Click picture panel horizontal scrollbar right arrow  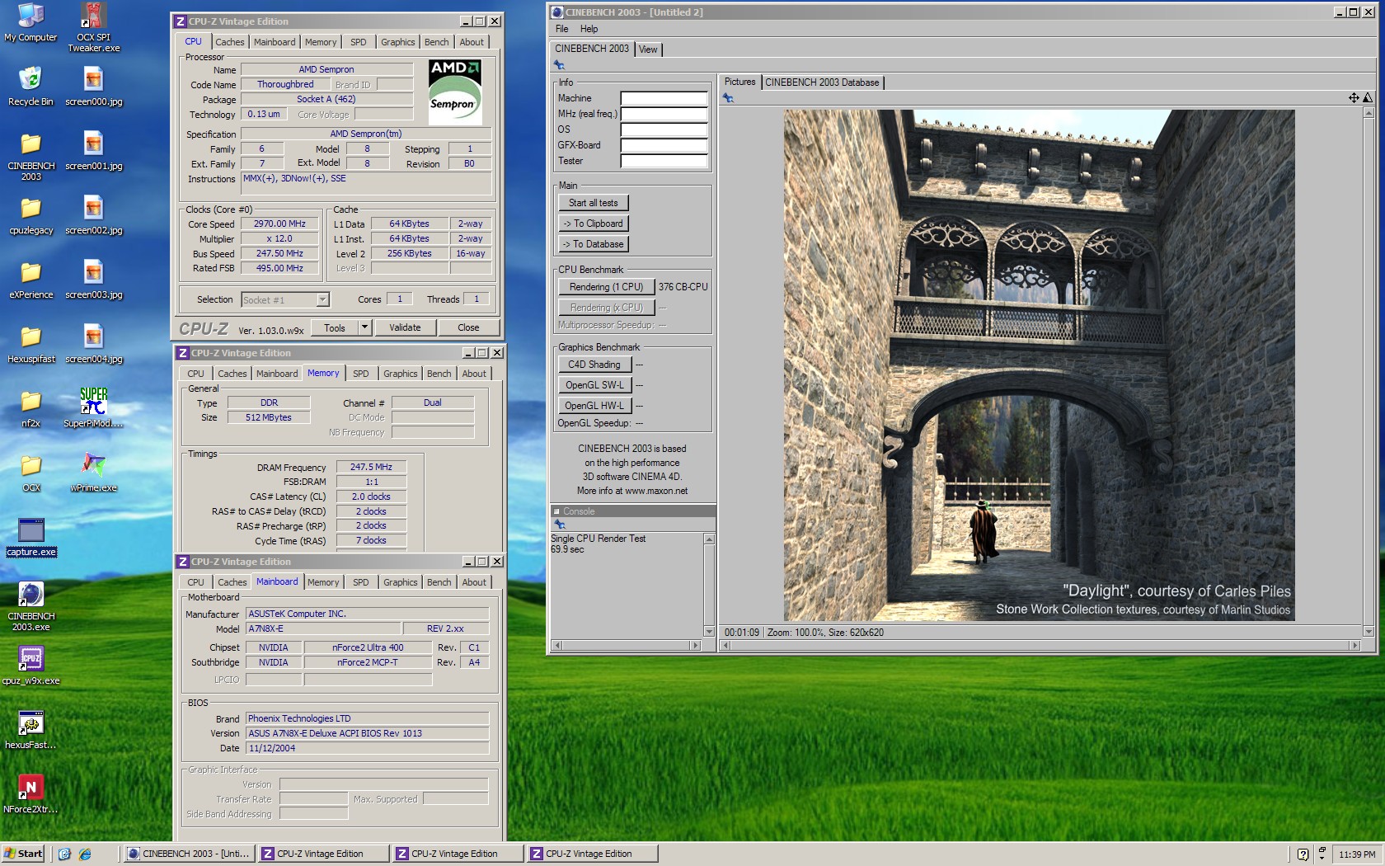click(1354, 646)
